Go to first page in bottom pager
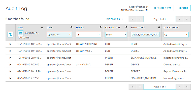The height and width of the screenshot is (94, 196). click(132, 87)
